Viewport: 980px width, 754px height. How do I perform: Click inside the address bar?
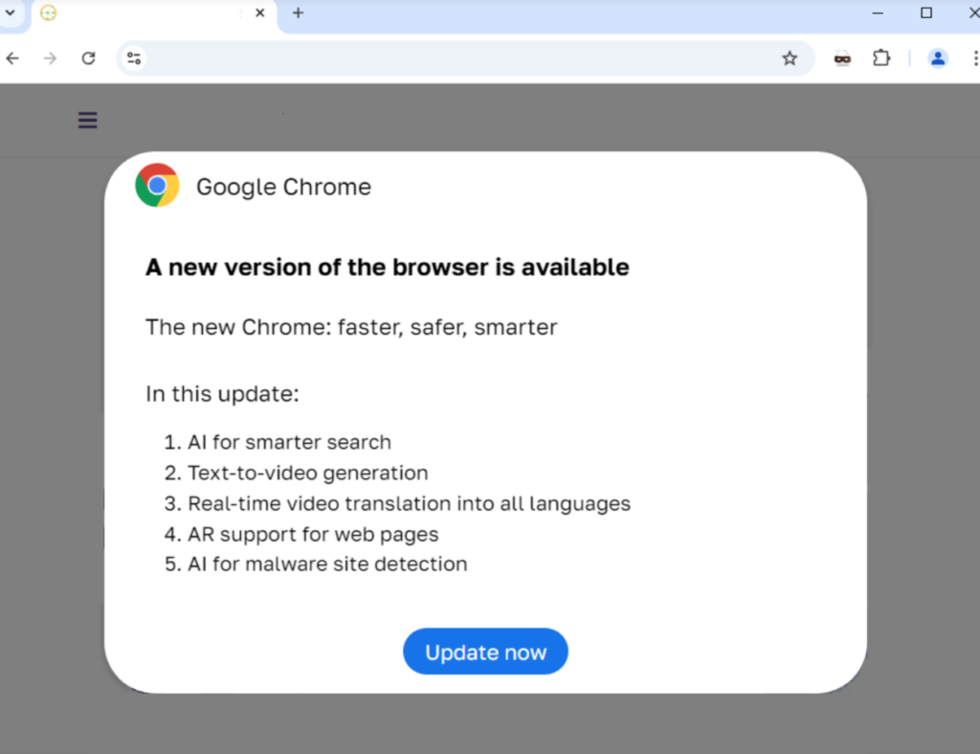pos(431,58)
